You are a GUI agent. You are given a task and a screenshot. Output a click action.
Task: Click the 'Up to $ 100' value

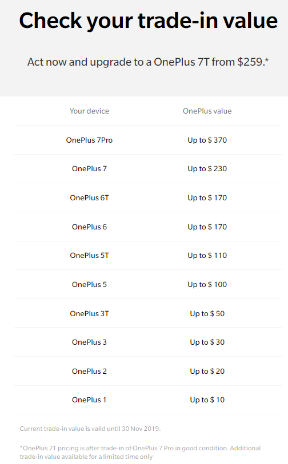coord(207,285)
